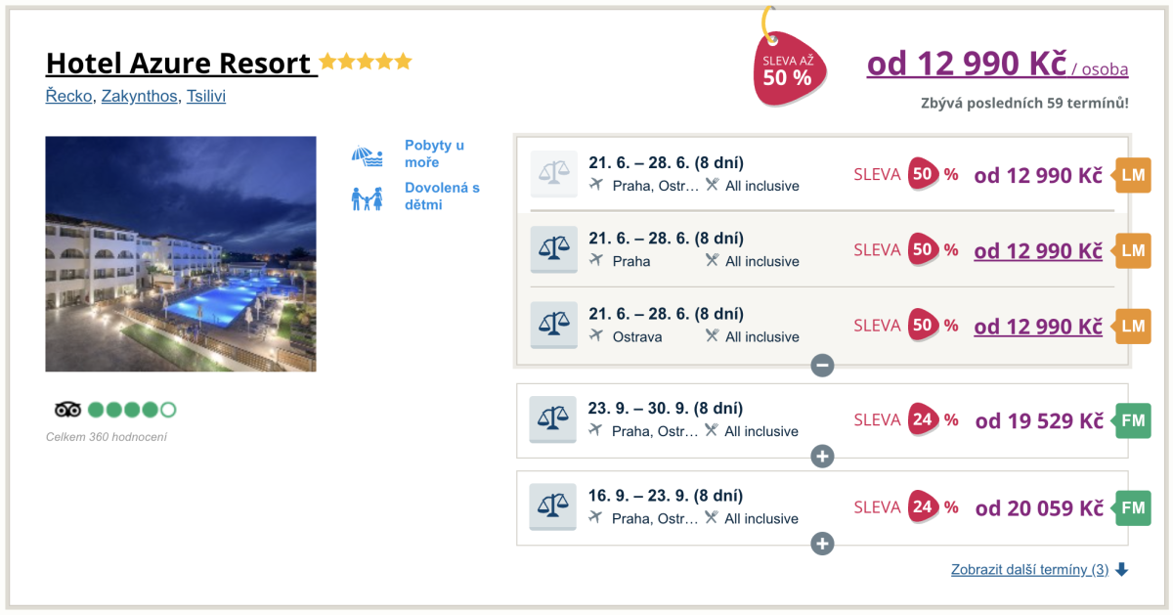The width and height of the screenshot is (1173, 615).
Task: Expand the 16. 9. – 23. 9. term options
Action: coord(822,544)
